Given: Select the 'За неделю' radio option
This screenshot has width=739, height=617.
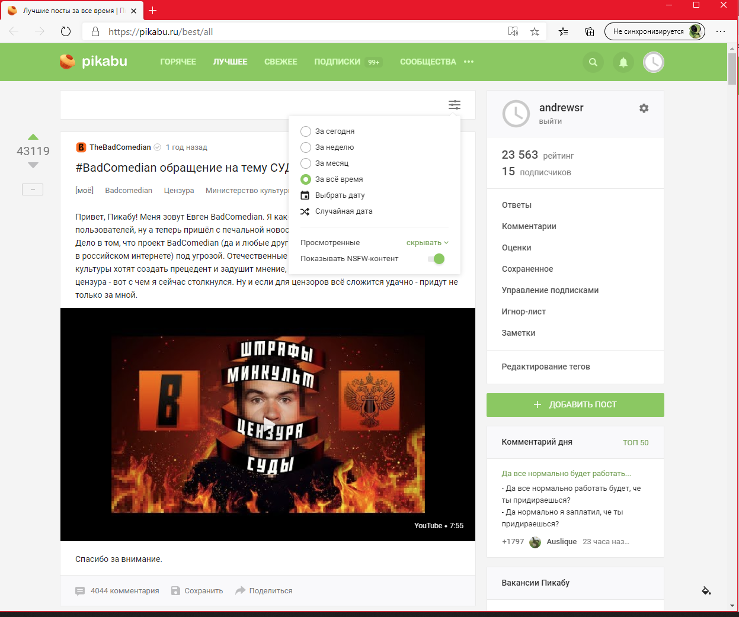Looking at the screenshot, I should (306, 147).
